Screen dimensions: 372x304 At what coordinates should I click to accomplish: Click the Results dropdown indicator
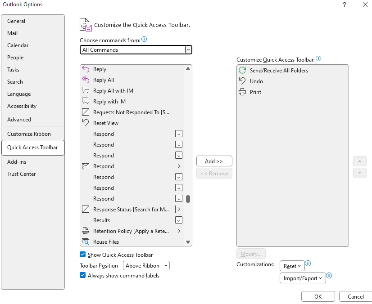pyautogui.click(x=179, y=220)
